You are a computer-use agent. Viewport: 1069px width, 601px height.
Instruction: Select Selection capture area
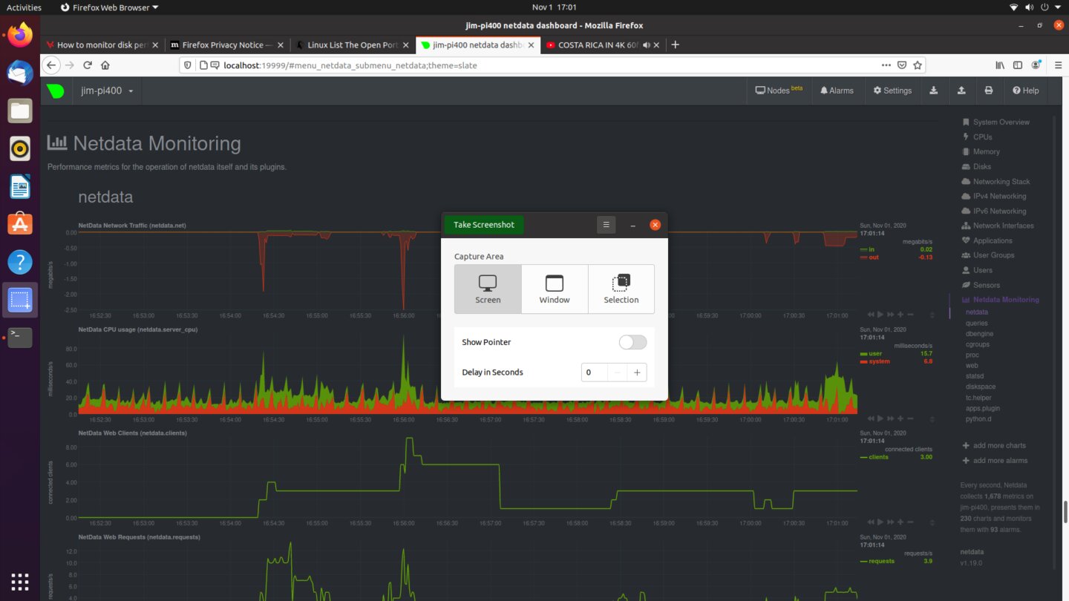(621, 289)
